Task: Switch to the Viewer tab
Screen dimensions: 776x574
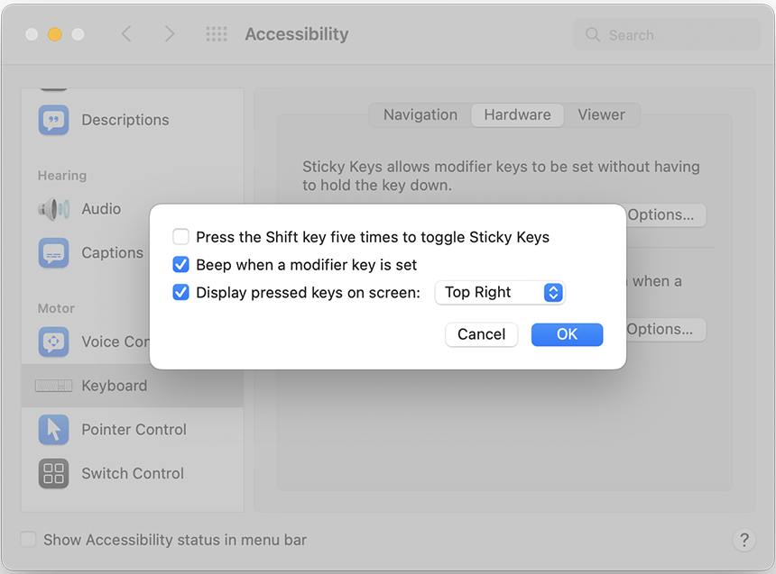Action: coord(601,114)
